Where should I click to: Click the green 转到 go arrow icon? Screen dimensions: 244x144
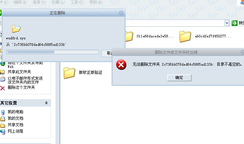234,23
